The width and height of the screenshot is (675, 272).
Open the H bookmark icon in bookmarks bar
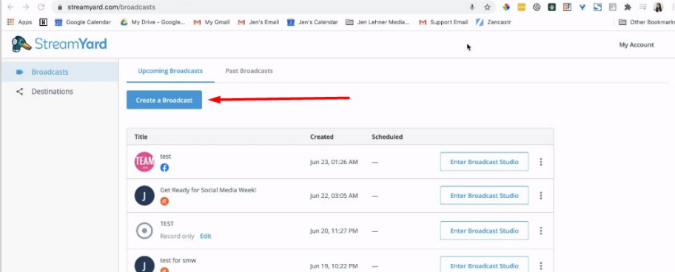pos(43,22)
